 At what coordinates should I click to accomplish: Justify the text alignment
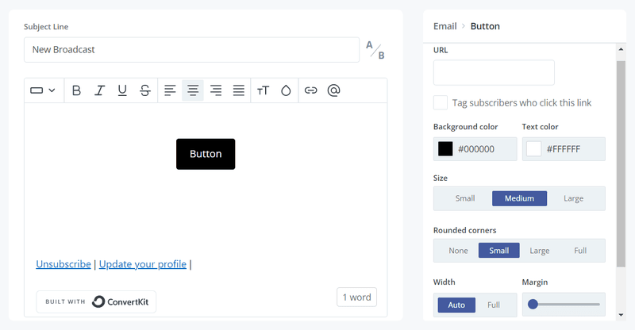[239, 90]
